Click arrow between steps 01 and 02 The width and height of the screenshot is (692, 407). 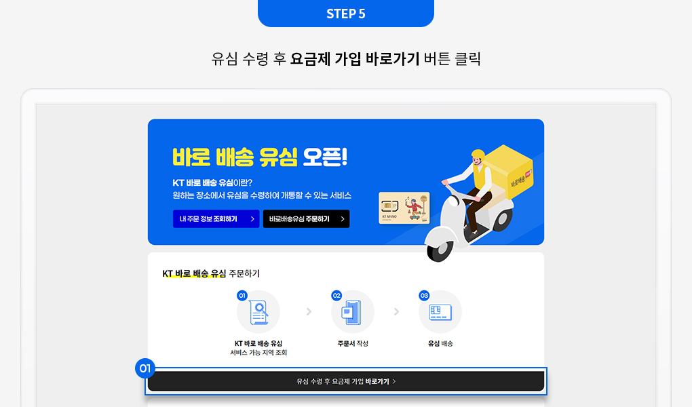click(x=309, y=311)
